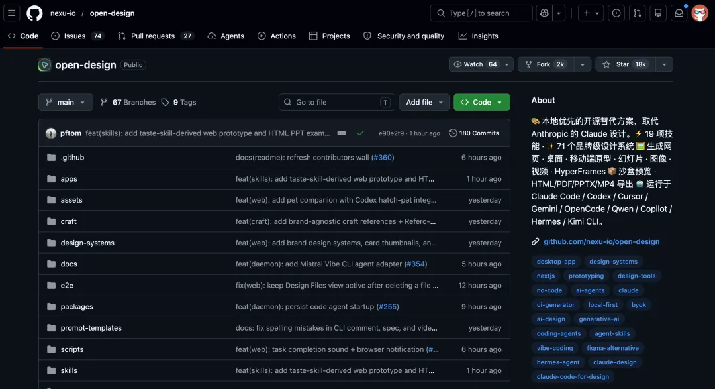Viewport: 715px width, 389px height.
Task: Click the prompt-templates folder icon
Action: tap(51, 328)
